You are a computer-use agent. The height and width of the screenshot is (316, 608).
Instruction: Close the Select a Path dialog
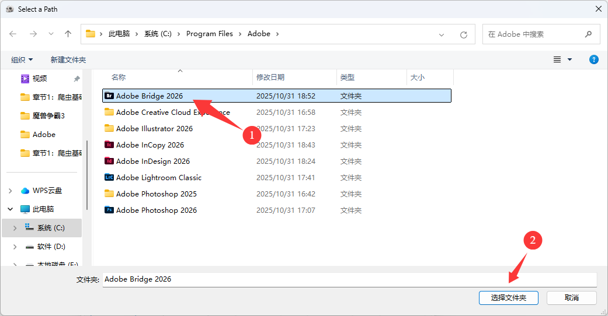pos(598,9)
